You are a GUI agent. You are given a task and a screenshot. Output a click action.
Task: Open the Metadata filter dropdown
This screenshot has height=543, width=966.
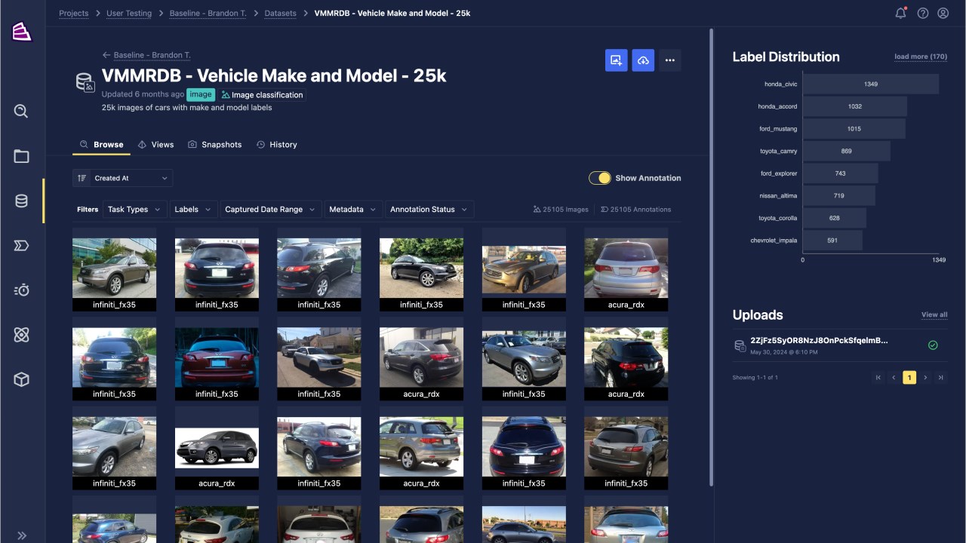353,209
